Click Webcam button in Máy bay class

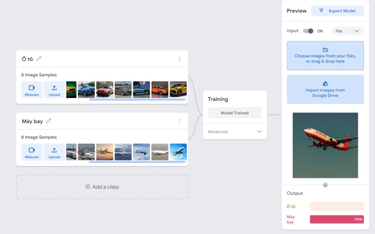pyautogui.click(x=32, y=152)
